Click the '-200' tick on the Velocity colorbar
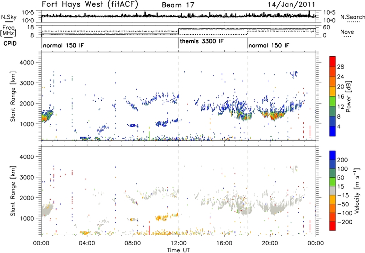Image resolution: width=365 pixels, height=253 pixels. point(345,222)
